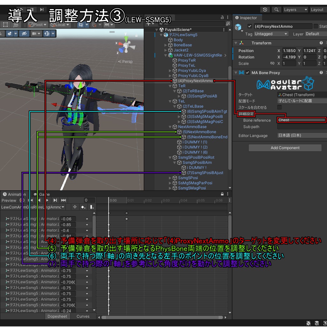Viewport: 327px width, 327px height.
Task: Toggle the grid snapping icon
Action: point(80,25)
